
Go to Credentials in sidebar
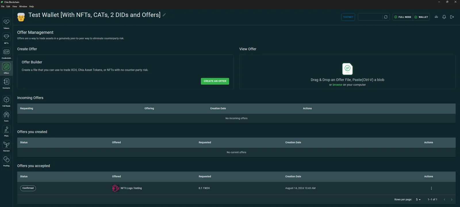[x=6, y=54]
